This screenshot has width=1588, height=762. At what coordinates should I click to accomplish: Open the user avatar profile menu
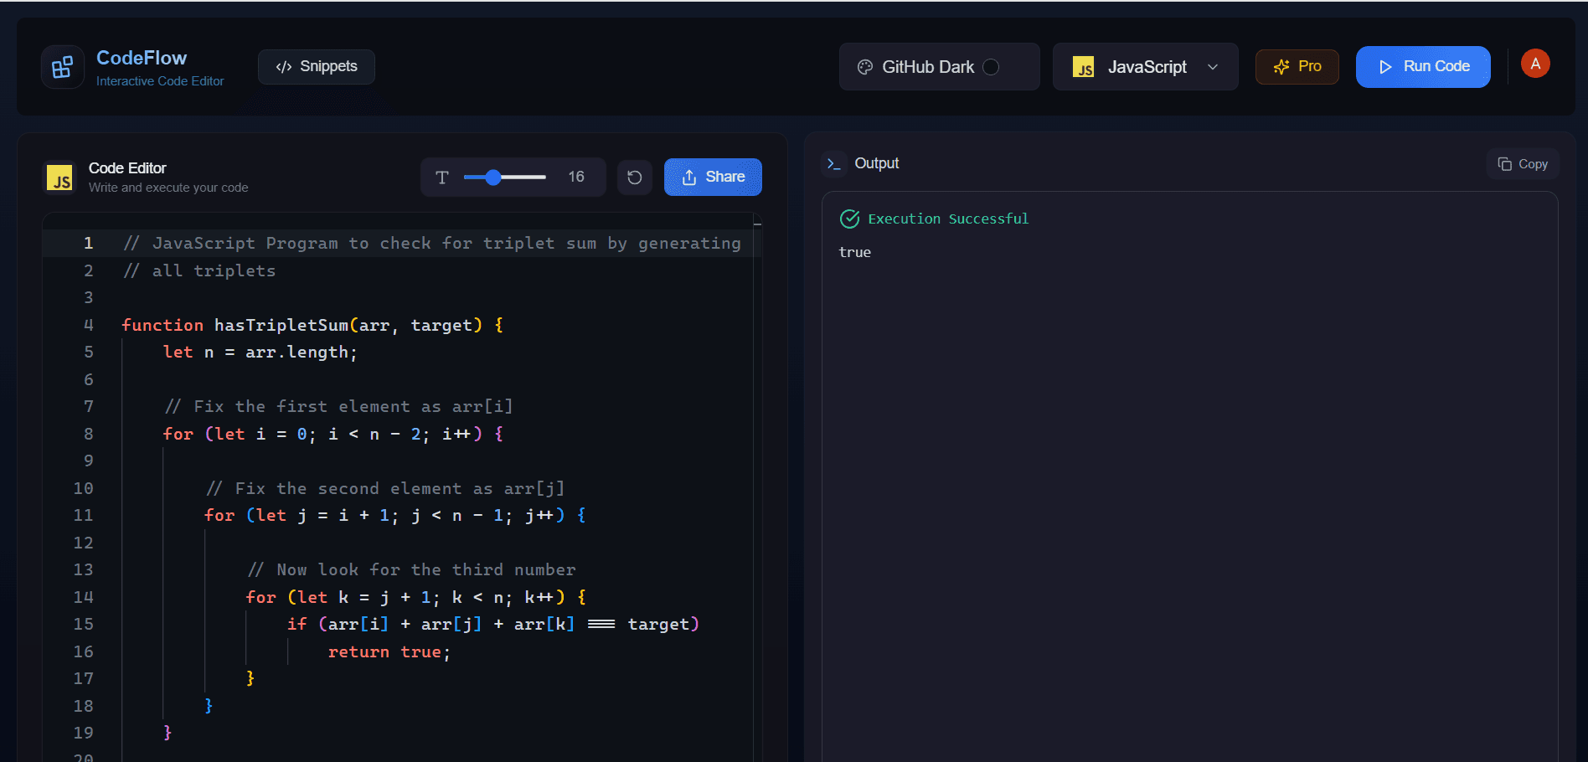[1534, 64]
